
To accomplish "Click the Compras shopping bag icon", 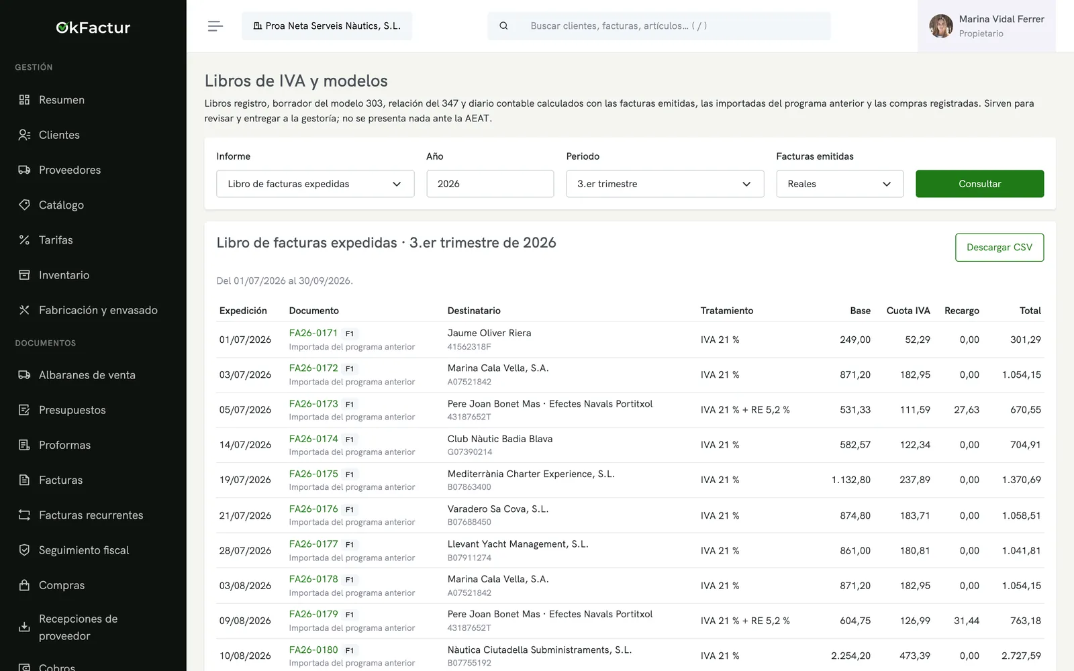I will (24, 585).
